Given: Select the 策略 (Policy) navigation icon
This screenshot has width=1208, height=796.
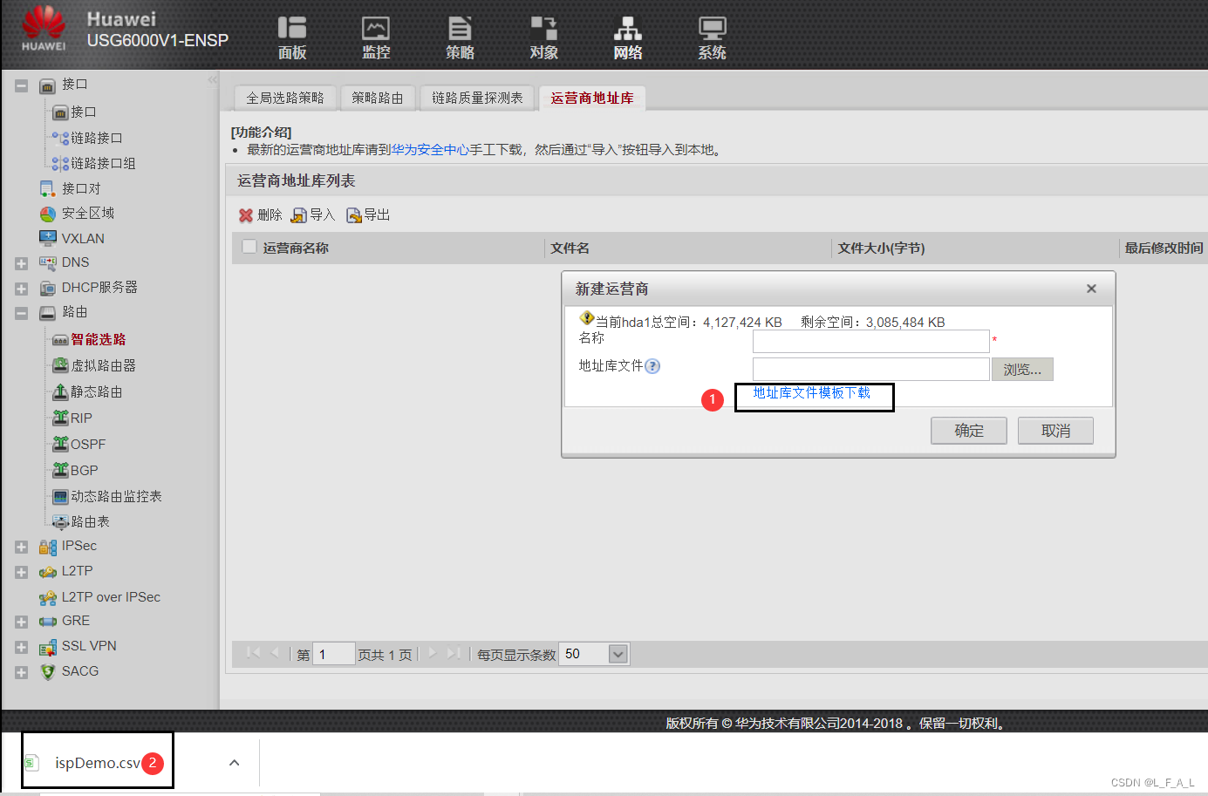Looking at the screenshot, I should click(460, 37).
